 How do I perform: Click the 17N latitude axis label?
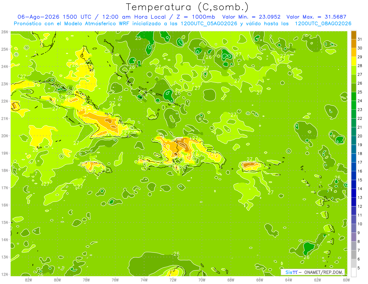pyautogui.click(x=4, y=188)
